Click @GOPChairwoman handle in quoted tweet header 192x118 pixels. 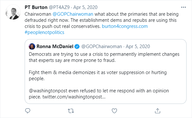coord(102,46)
